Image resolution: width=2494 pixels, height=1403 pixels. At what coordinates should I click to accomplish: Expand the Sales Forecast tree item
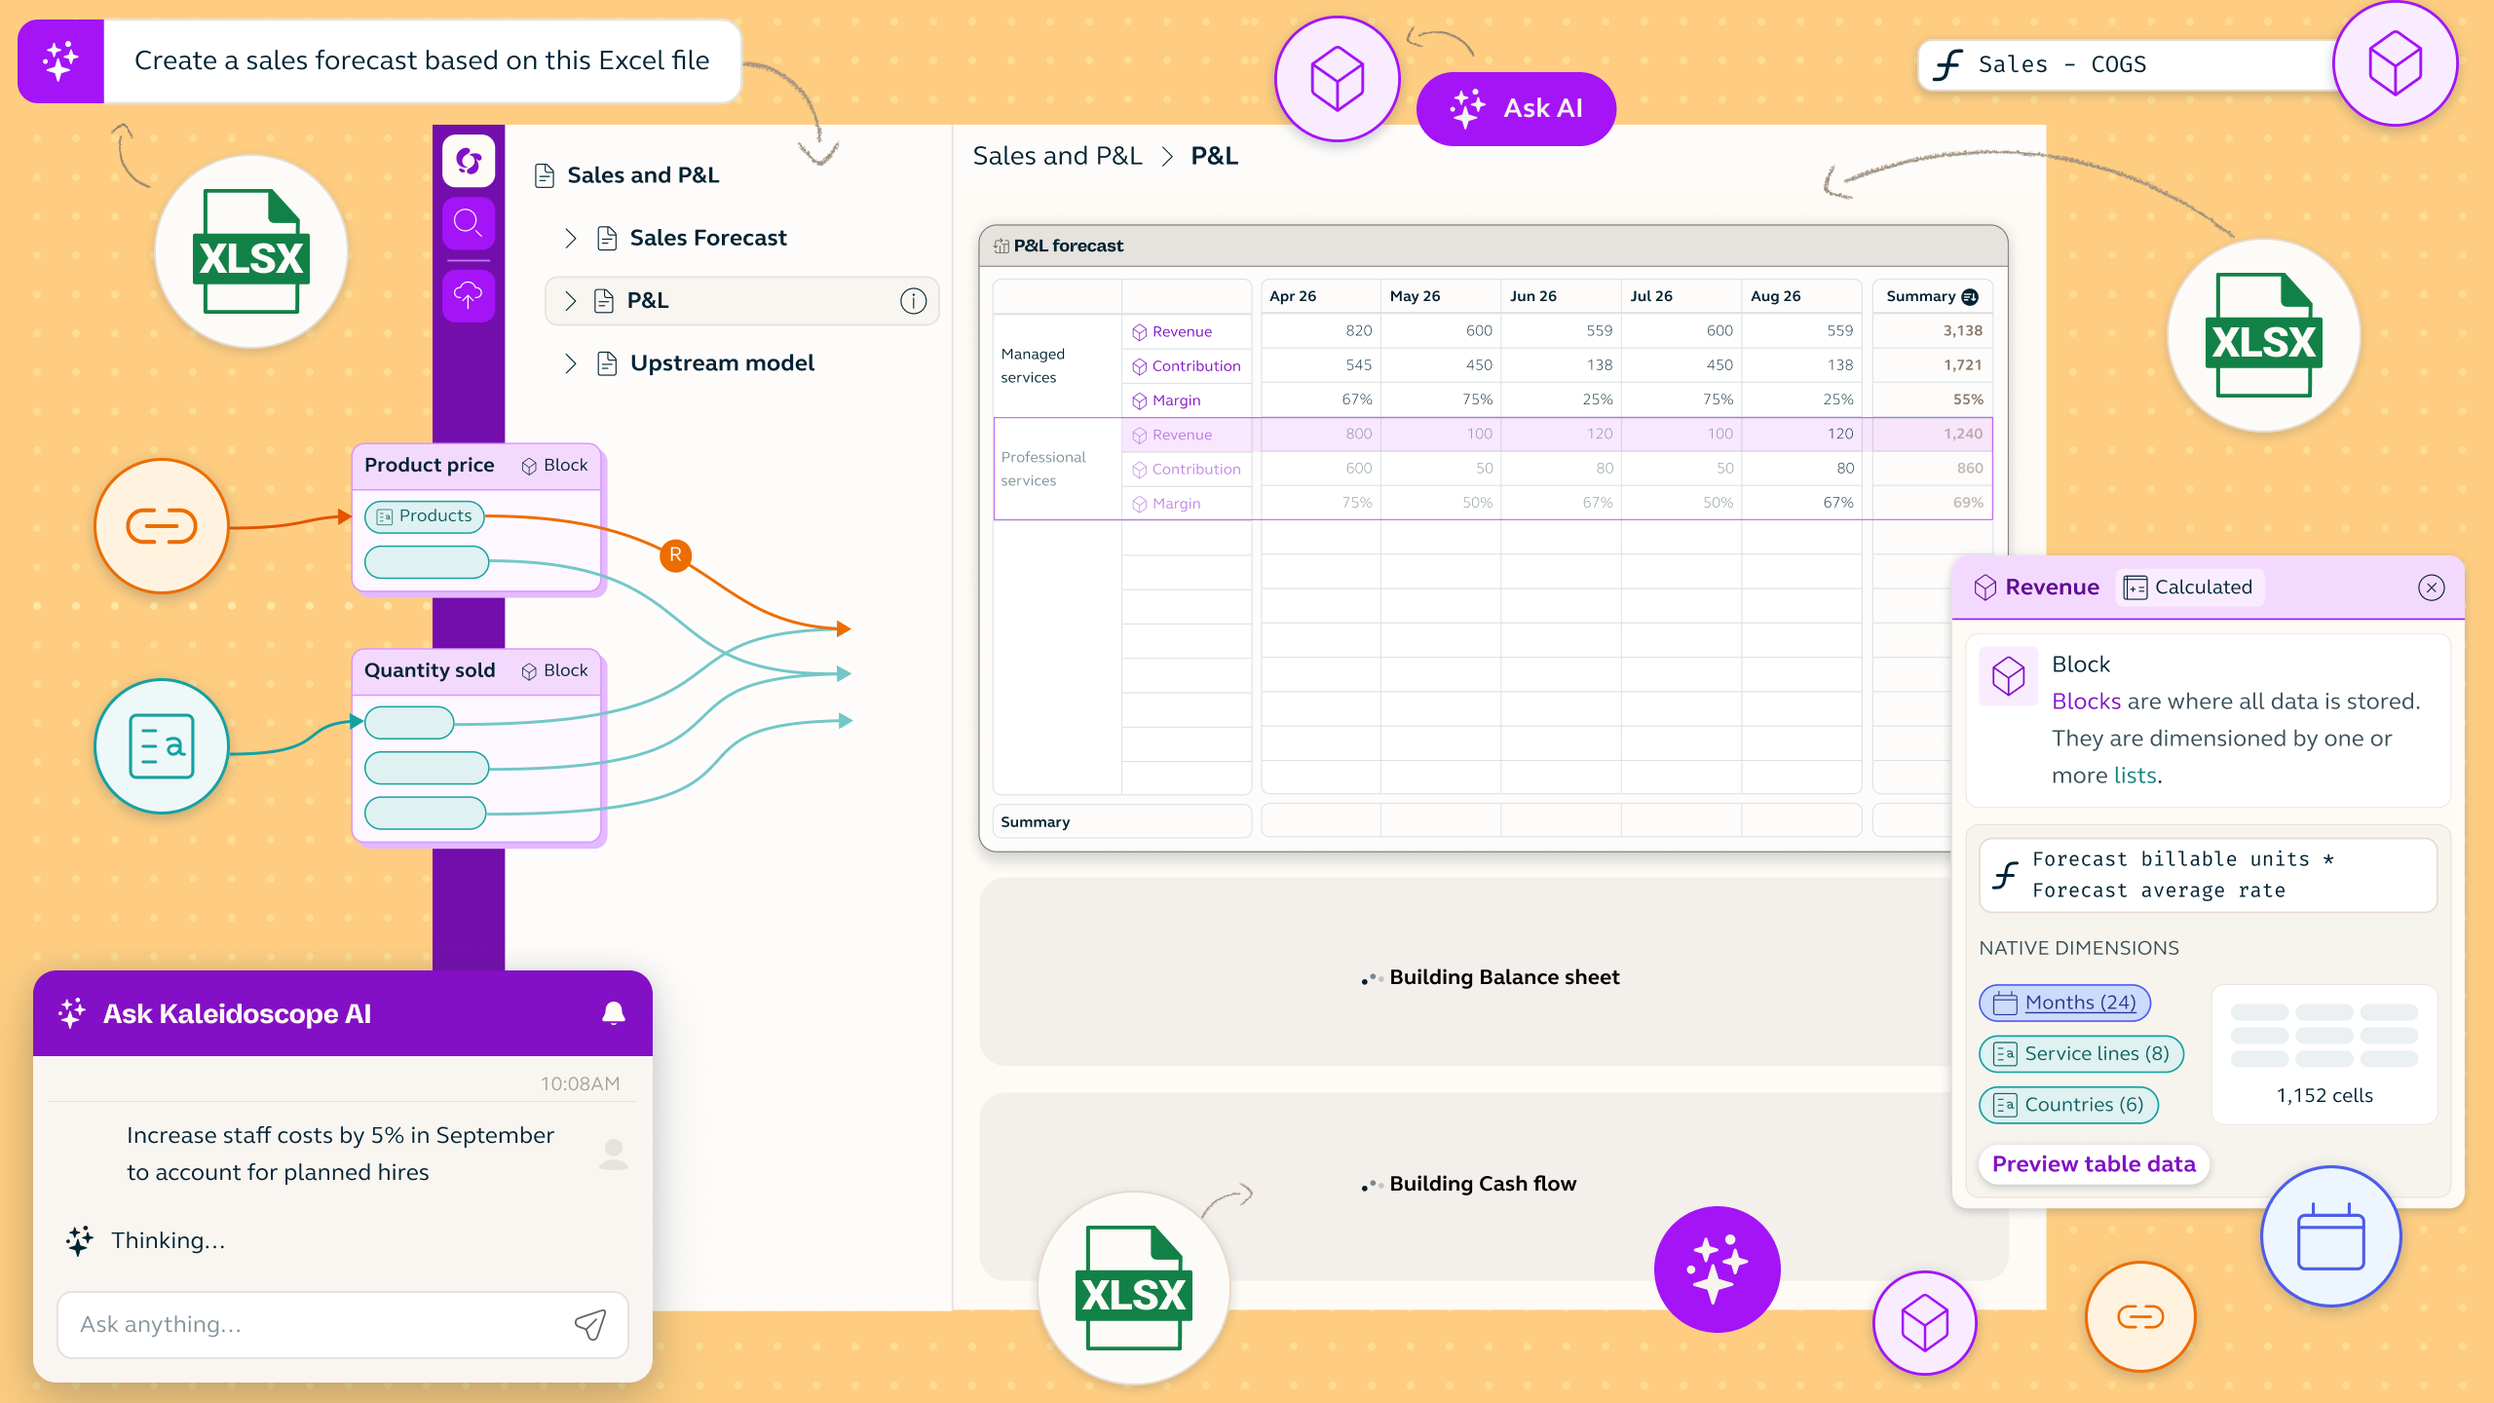point(571,239)
